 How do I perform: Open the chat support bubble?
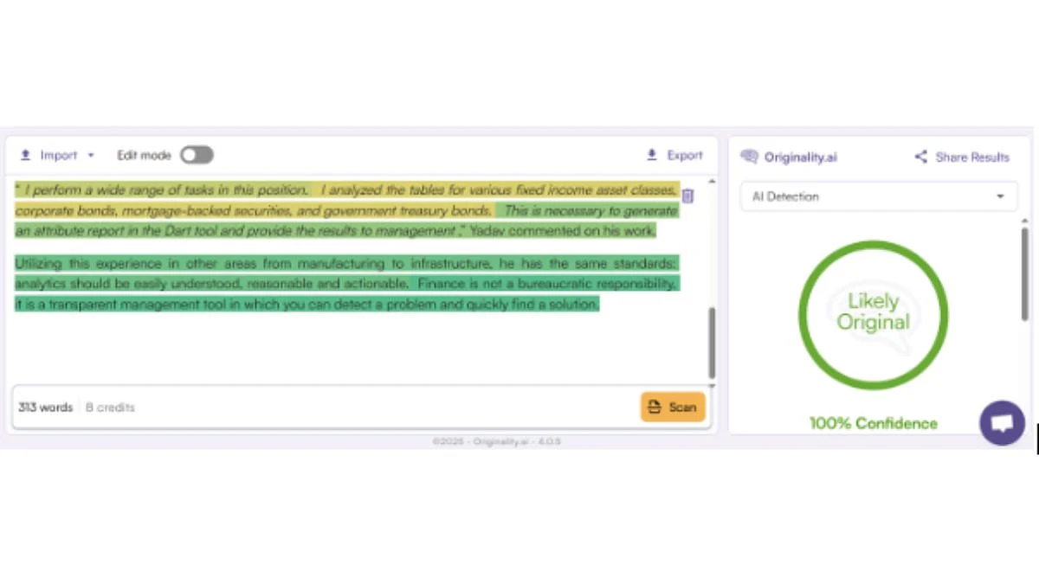click(x=1002, y=423)
